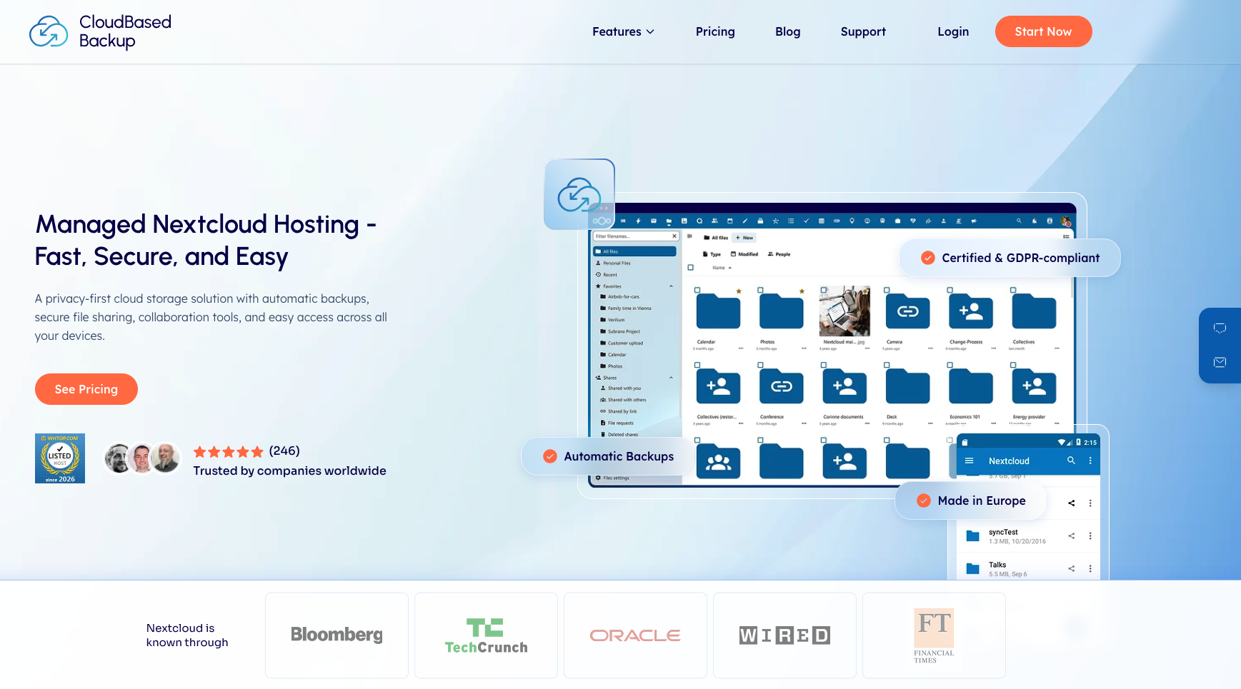
Task: Collapse the Favorites section in the sidebar
Action: [671, 286]
